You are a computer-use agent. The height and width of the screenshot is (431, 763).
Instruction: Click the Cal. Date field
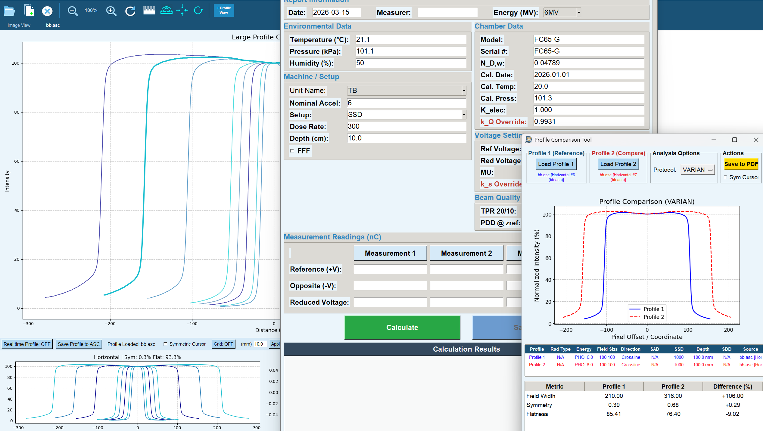pyautogui.click(x=589, y=75)
